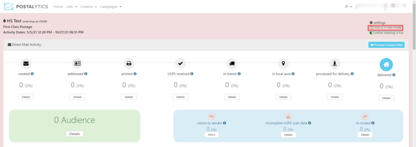416x147 pixels.
Task: Click the addressed ID card icon
Action: pos(78,63)
